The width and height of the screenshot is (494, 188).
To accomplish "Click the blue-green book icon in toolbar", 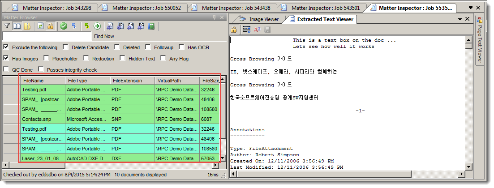I will [151, 26].
